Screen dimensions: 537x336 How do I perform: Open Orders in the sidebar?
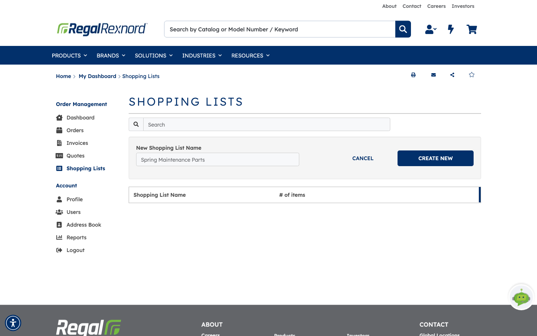click(70, 130)
